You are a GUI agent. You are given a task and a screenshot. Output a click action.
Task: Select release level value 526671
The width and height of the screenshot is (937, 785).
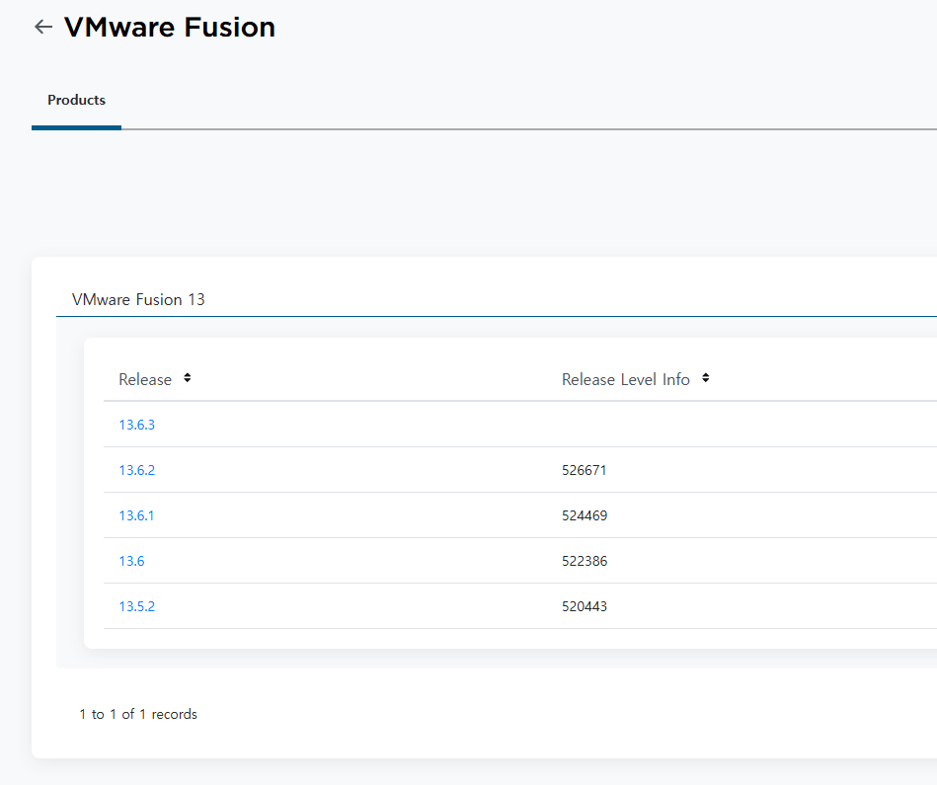pyautogui.click(x=584, y=470)
